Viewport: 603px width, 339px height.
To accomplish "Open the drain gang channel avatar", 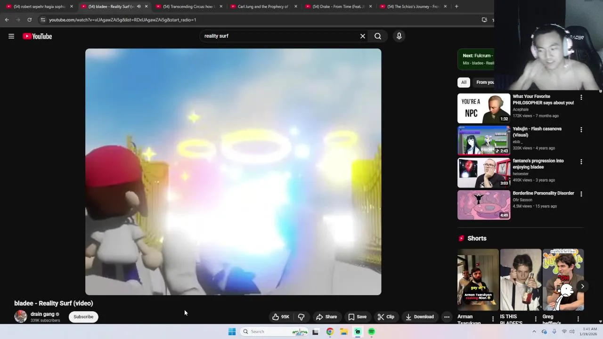I will click(x=21, y=316).
